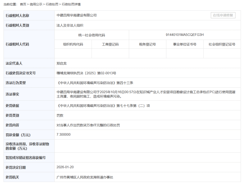This screenshot has width=245, height=184.
Task: Select the 处罚类别 row label
Action: click(12, 116)
